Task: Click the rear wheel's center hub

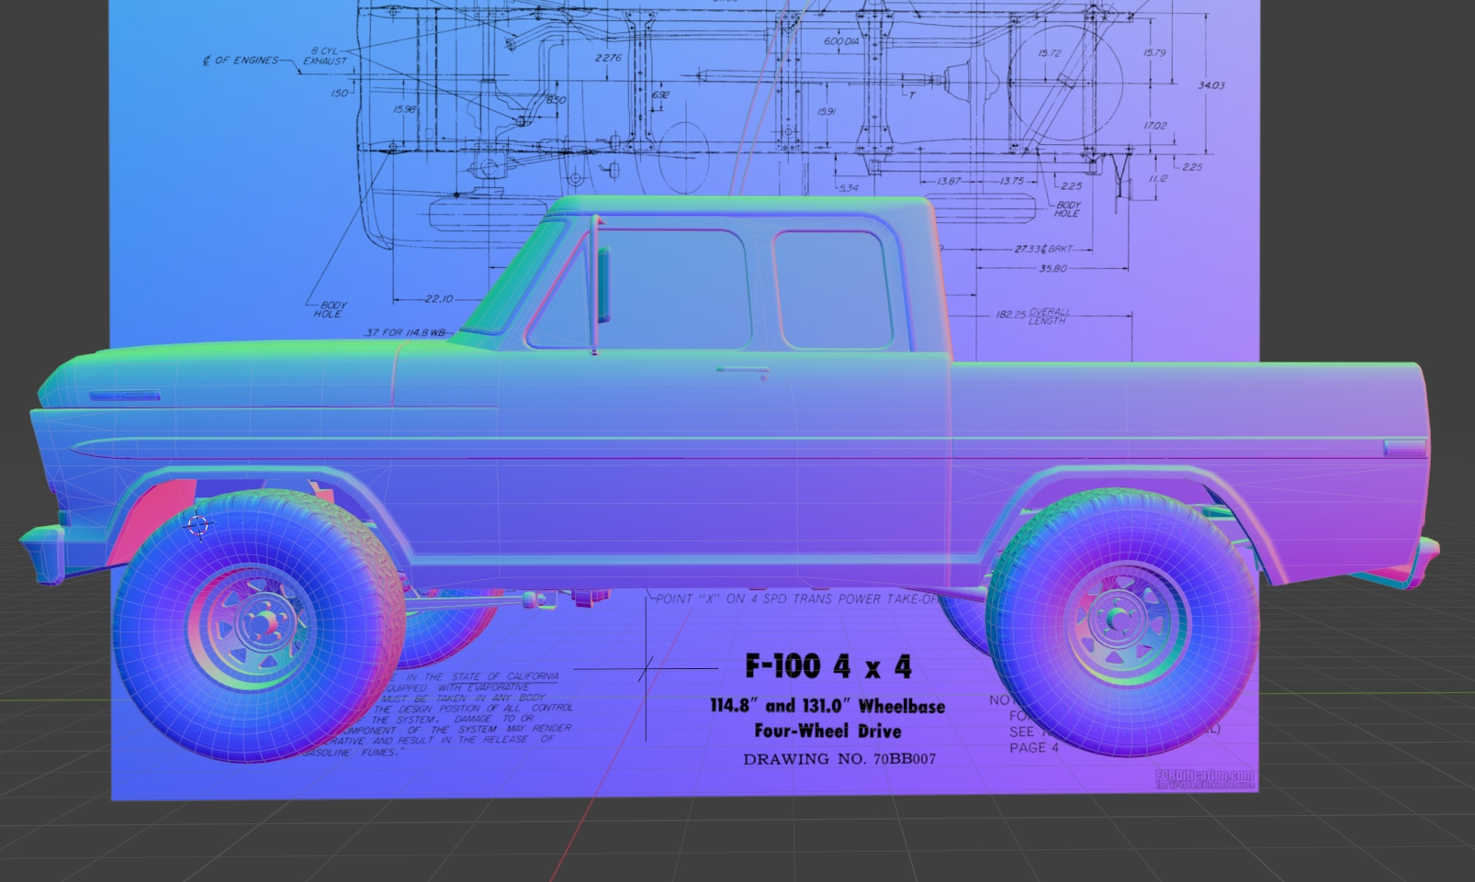Action: [x=1122, y=620]
